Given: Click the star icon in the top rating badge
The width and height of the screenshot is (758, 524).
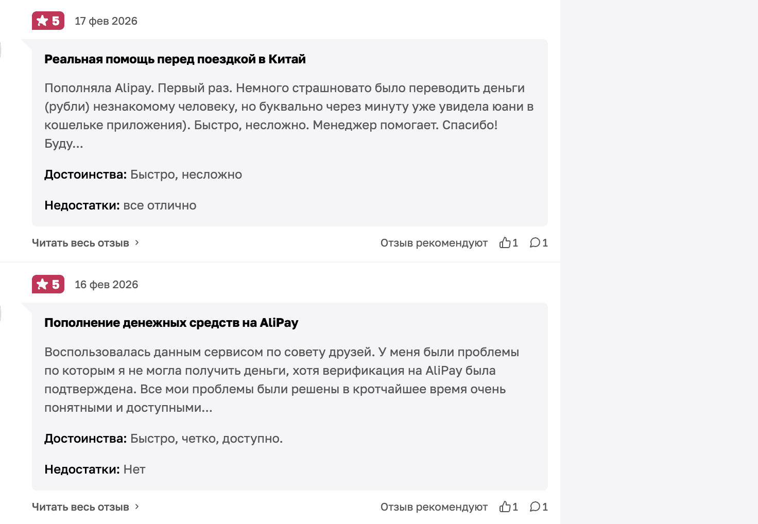Looking at the screenshot, I should tap(42, 21).
